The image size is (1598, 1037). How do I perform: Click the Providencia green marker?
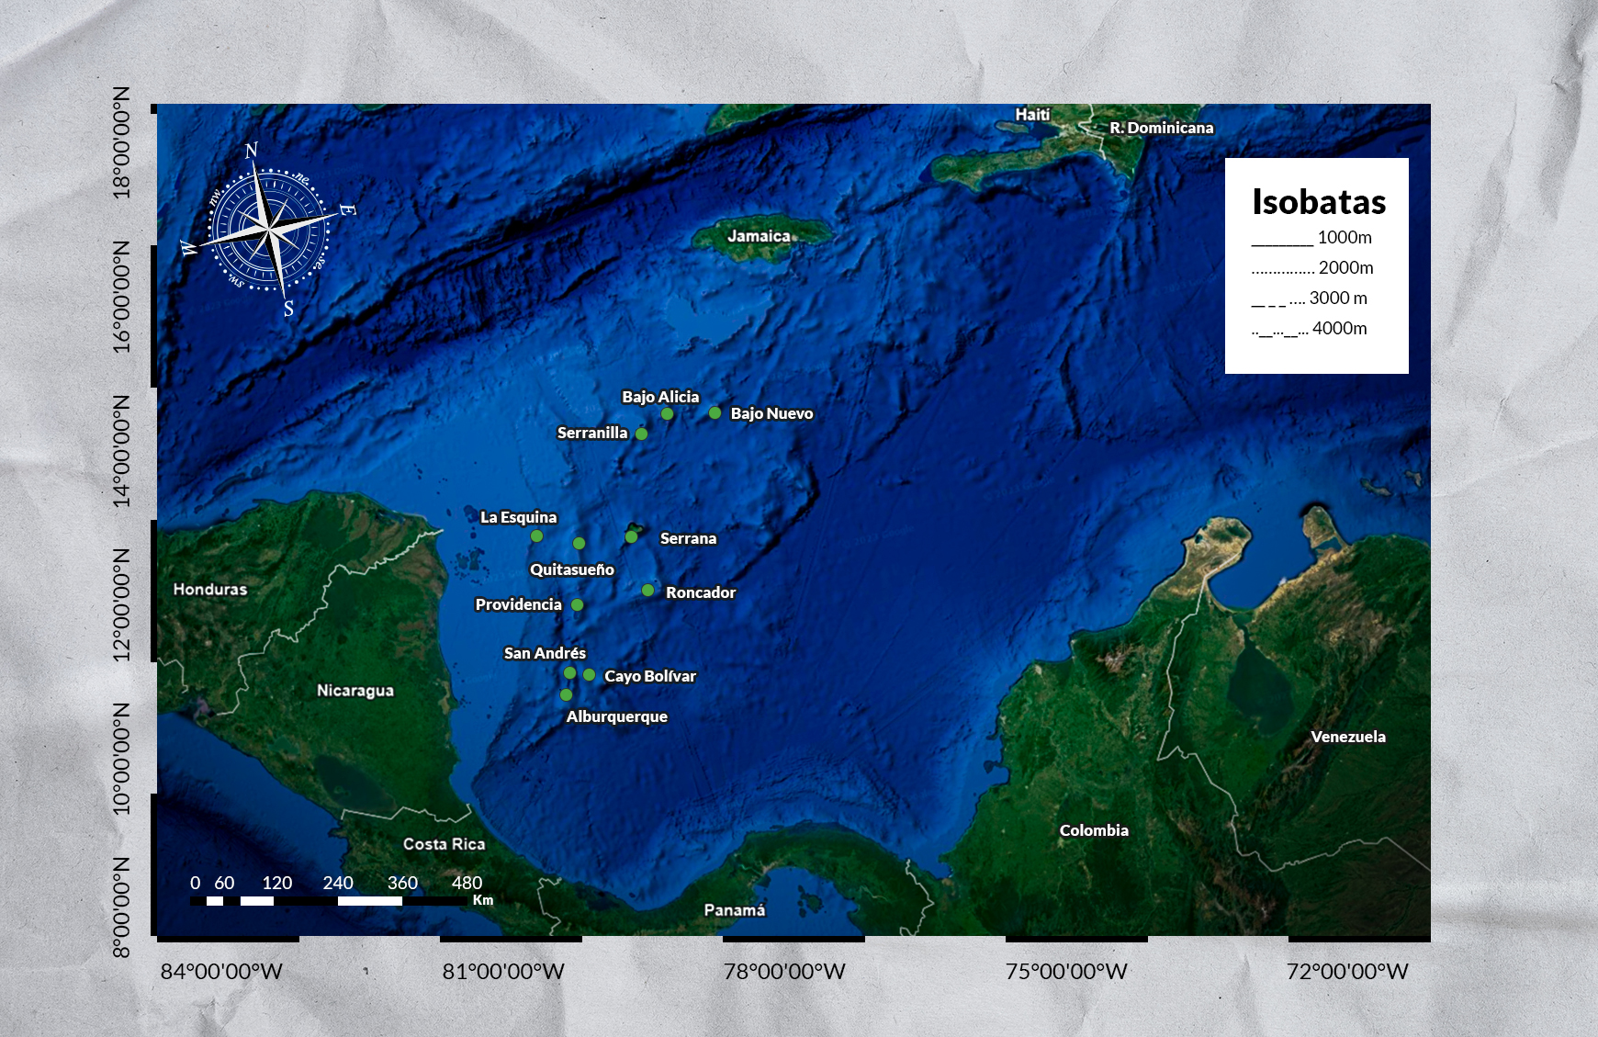pos(577,605)
